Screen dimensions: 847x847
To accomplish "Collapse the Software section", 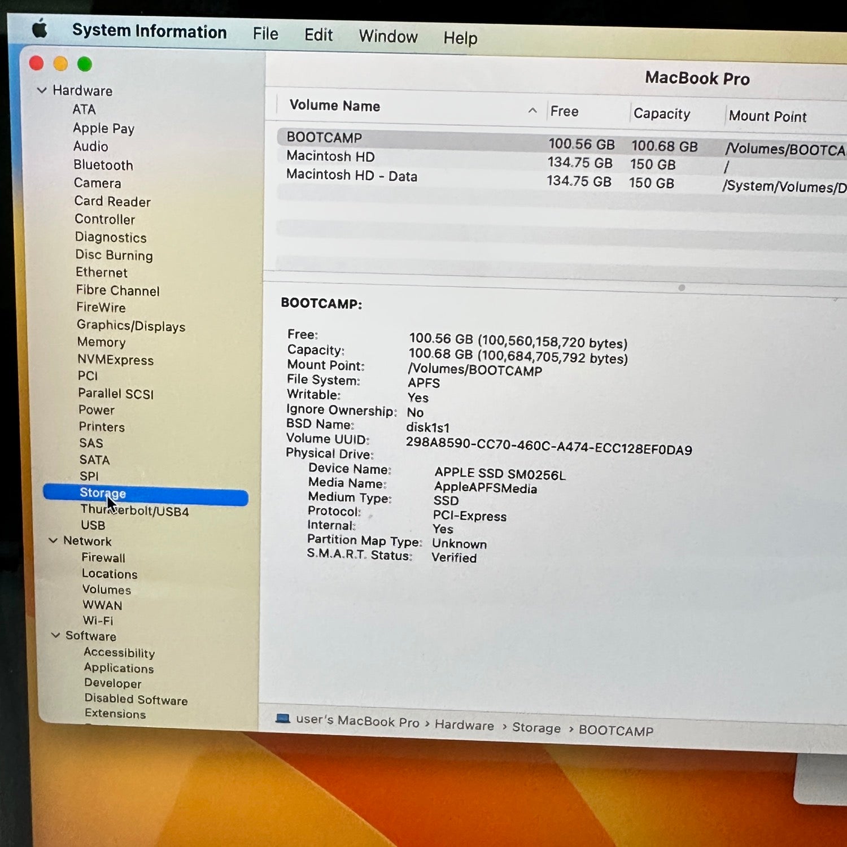I will pyautogui.click(x=55, y=635).
